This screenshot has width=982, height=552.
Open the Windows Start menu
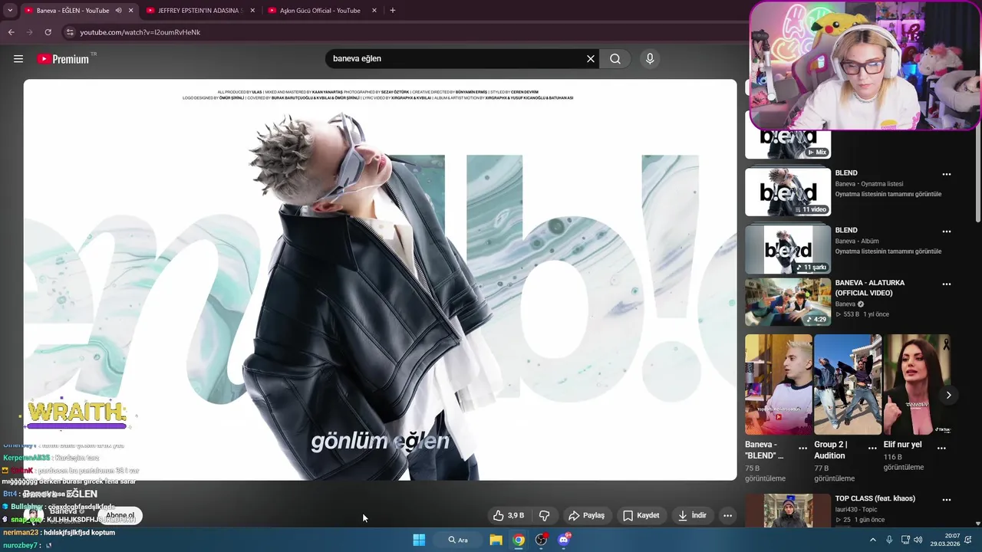coord(419,540)
